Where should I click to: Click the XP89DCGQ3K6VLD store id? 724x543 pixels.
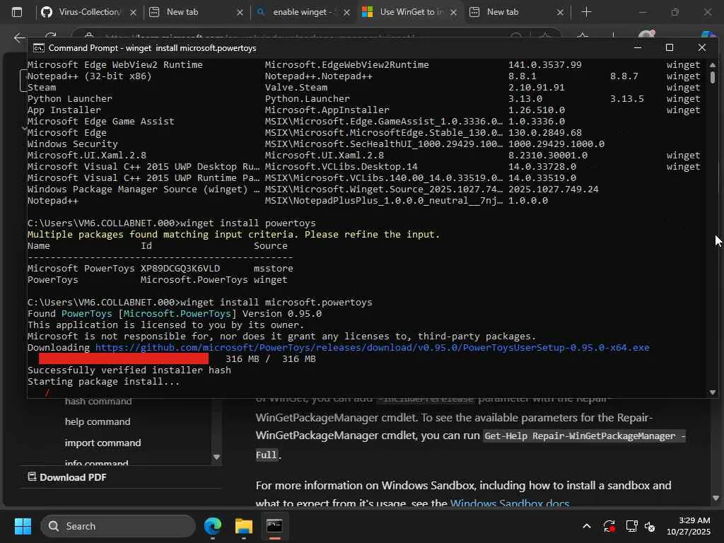pyautogui.click(x=180, y=268)
